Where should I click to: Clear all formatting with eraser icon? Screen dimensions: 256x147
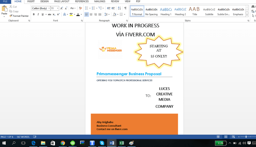click(x=80, y=8)
